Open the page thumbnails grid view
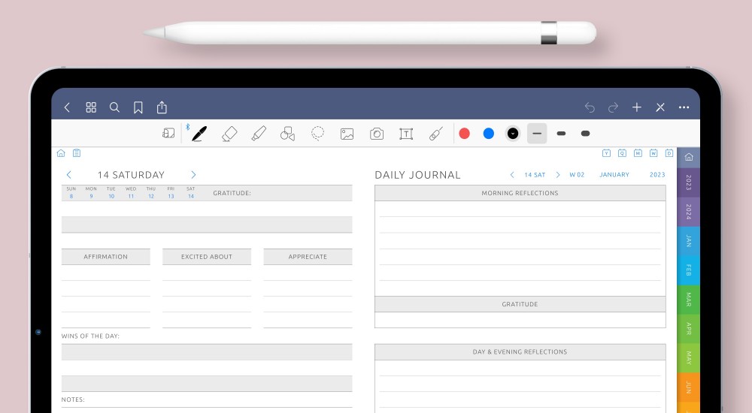 (x=91, y=107)
